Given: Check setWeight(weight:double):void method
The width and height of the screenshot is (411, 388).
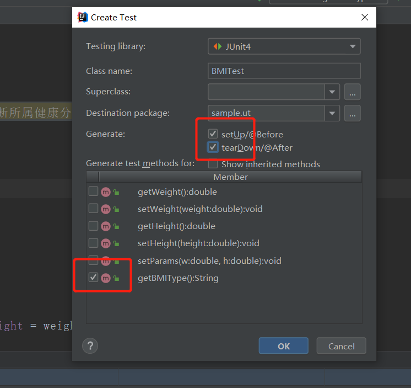Looking at the screenshot, I should point(93,209).
